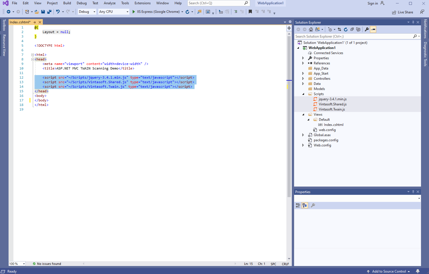This screenshot has width=429, height=274.
Task: Refresh Solution Explorer with the refresh icon
Action: coord(346,29)
